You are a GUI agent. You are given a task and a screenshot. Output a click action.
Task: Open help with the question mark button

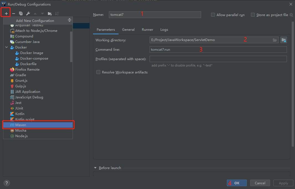click(7, 183)
